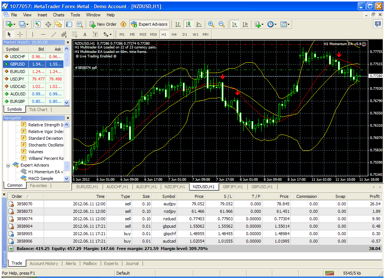385x278 pixels.
Task: Click the yellow MetaEditor diamond icon
Action: (x=123, y=24)
